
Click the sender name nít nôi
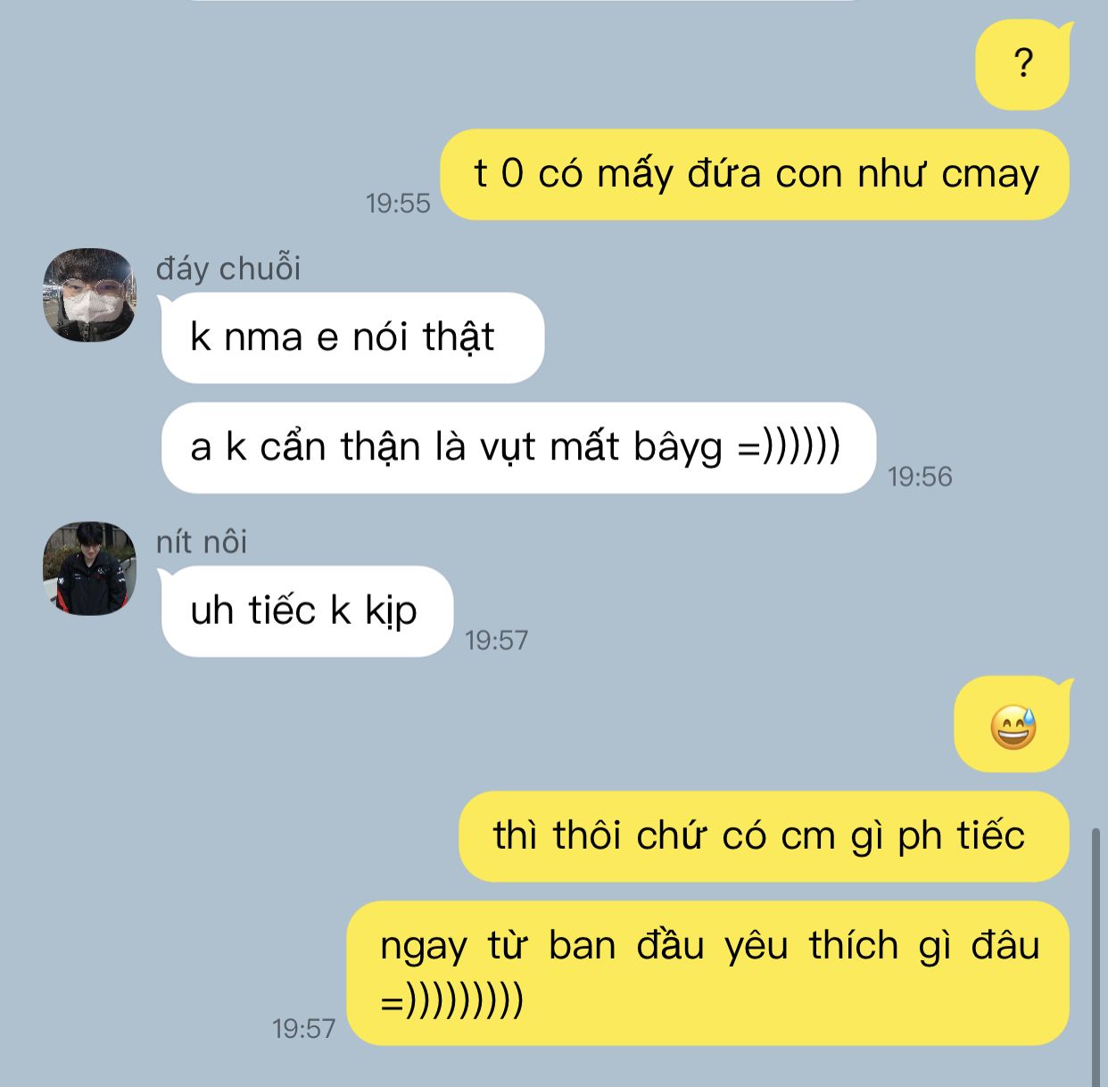(202, 542)
